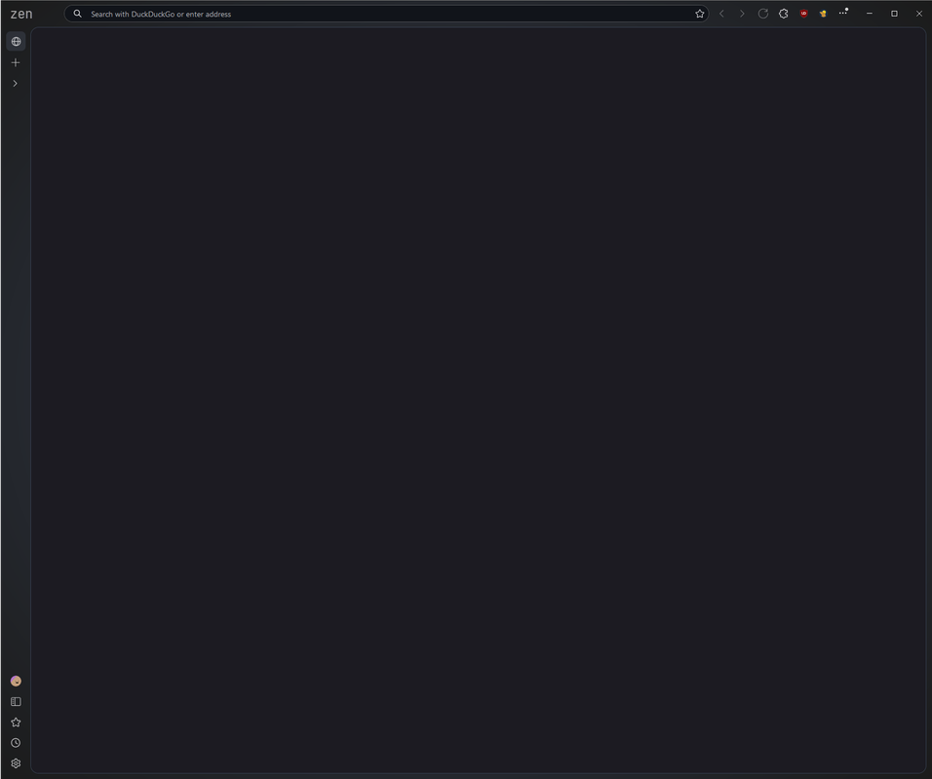Select the globe tab in the sidebar
The height and width of the screenshot is (779, 932).
[16, 42]
